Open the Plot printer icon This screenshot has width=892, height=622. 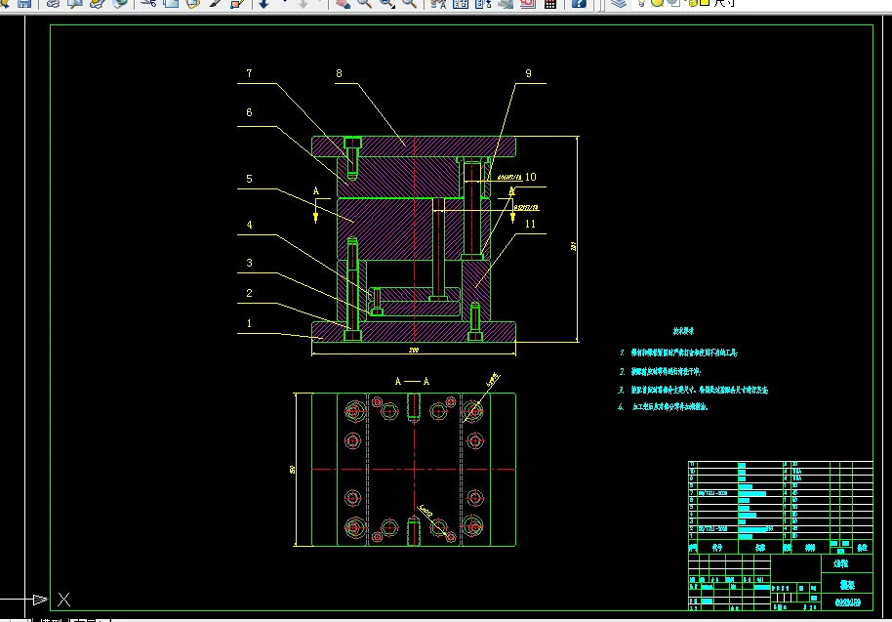[53, 3]
